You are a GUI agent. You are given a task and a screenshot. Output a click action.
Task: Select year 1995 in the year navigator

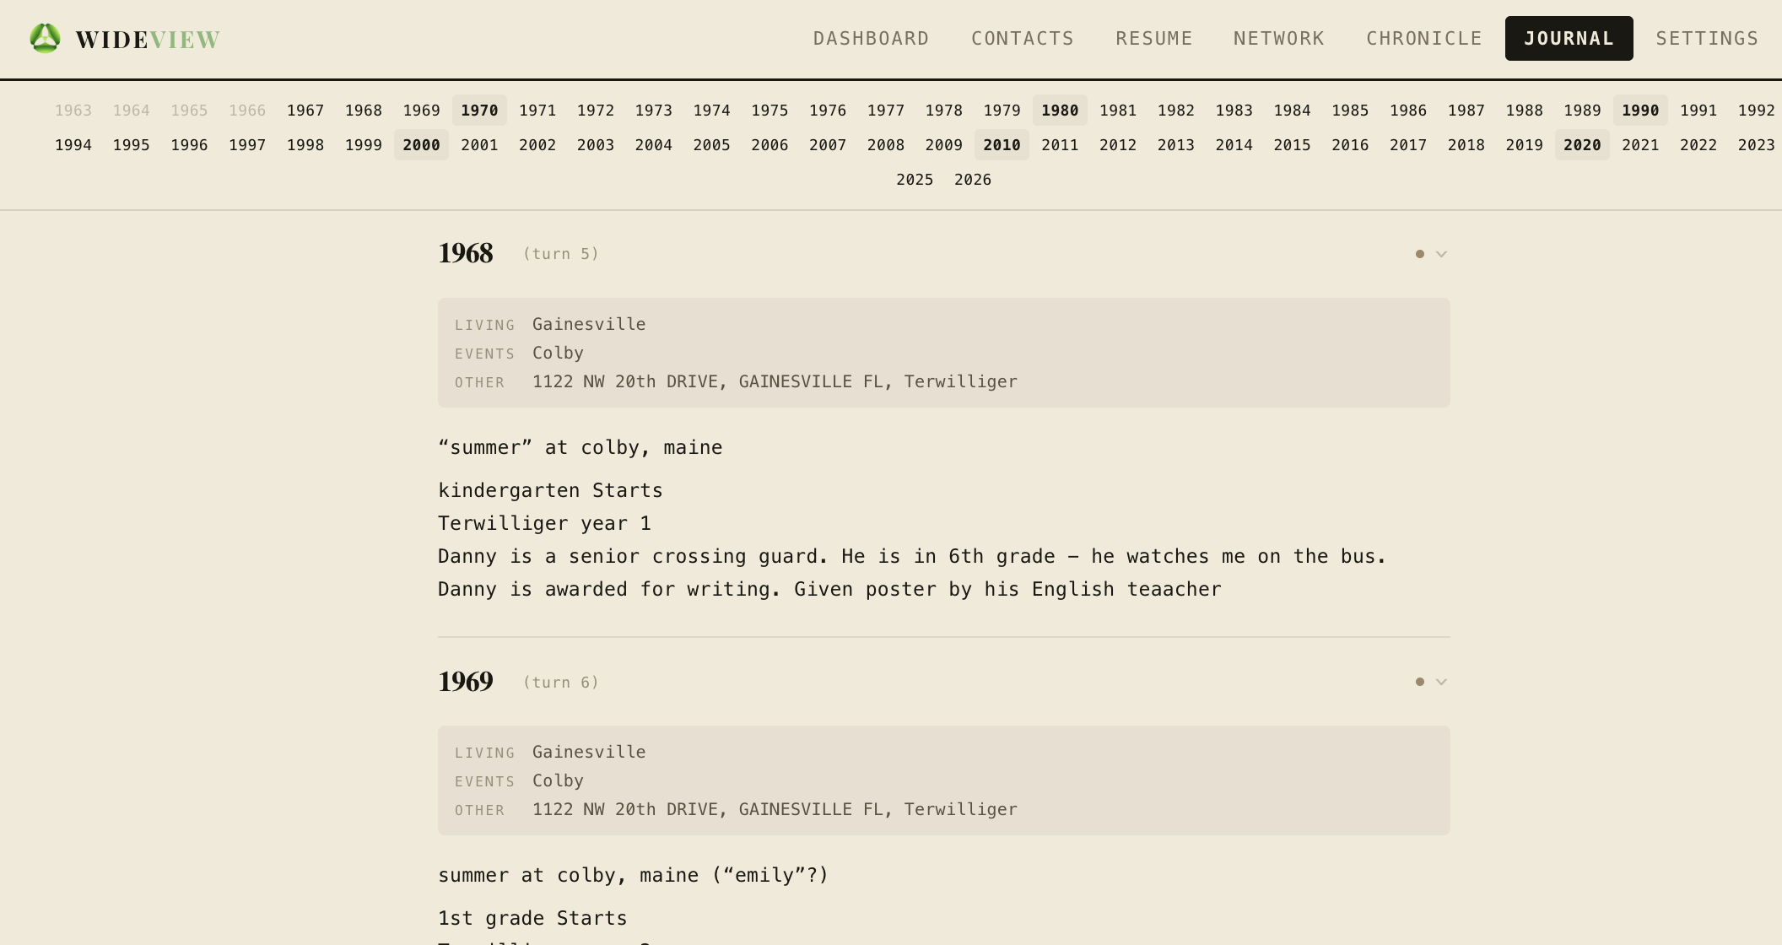[132, 144]
